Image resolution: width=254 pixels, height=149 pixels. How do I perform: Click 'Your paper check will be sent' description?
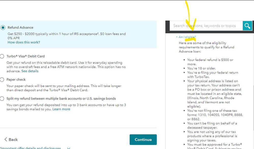[64, 88]
